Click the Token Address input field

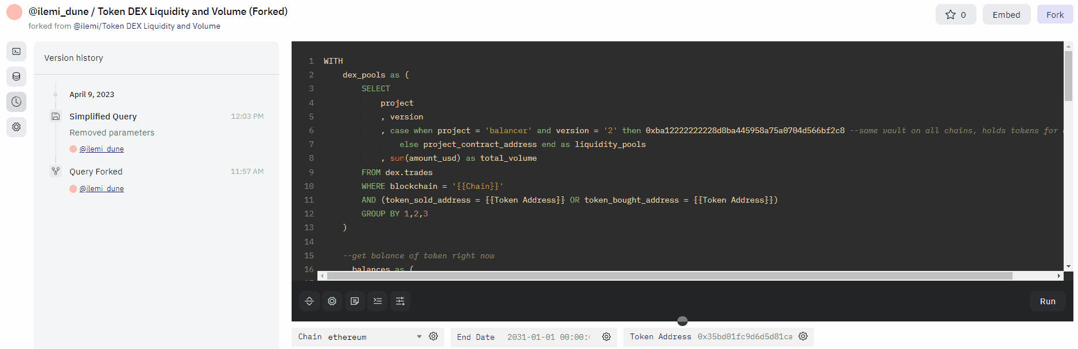pyautogui.click(x=744, y=336)
